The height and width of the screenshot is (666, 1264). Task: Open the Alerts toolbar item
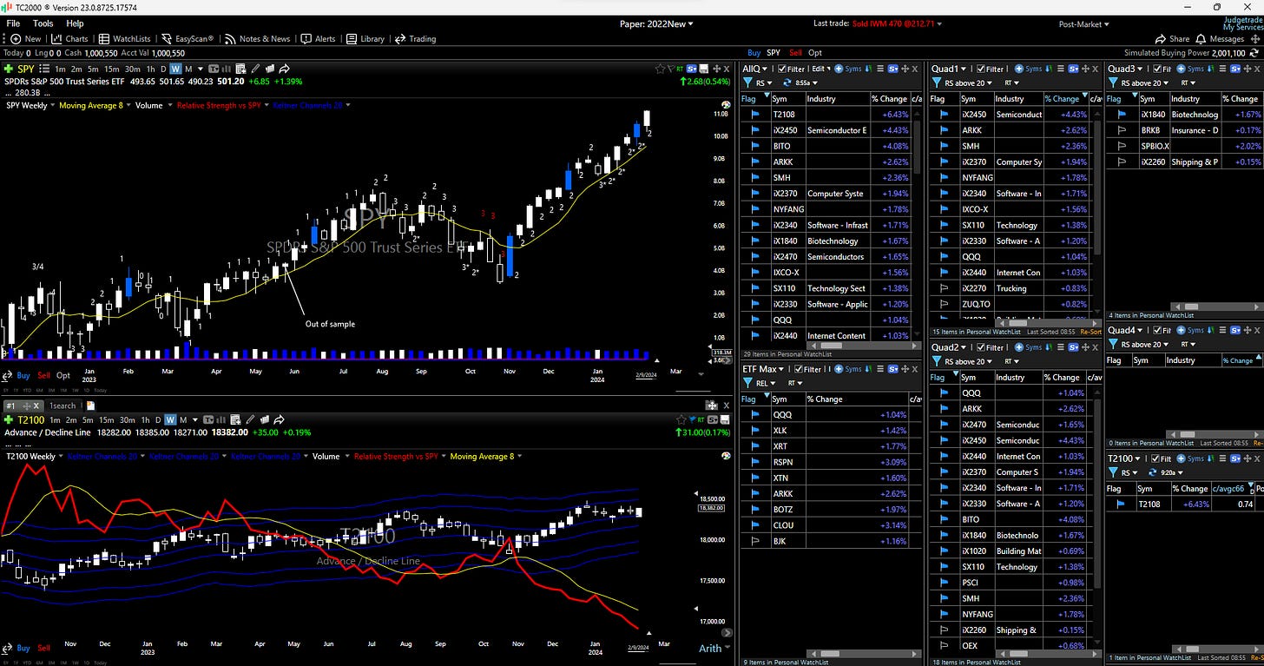click(319, 39)
